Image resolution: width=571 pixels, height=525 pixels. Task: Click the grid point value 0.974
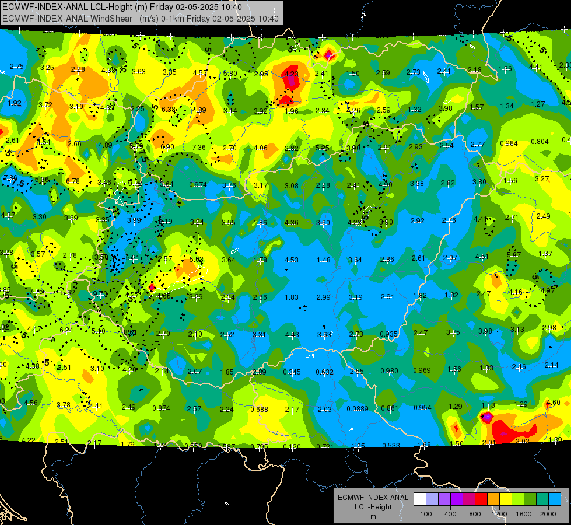pyautogui.click(x=198, y=185)
